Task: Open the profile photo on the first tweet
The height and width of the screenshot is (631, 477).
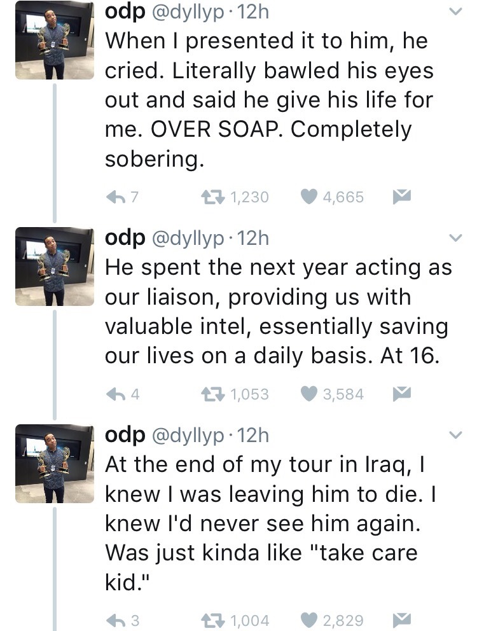Action: (53, 40)
